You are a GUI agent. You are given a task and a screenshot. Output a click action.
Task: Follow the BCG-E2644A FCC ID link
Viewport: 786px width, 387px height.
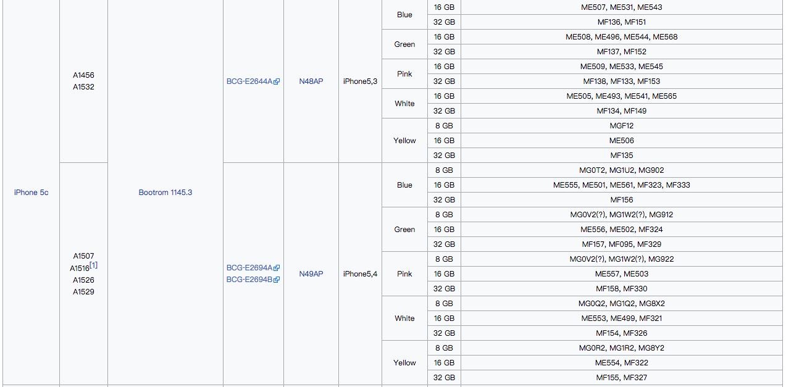(x=249, y=81)
